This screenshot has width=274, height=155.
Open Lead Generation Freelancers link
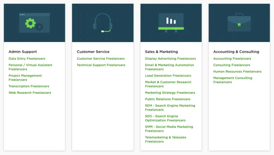coord(168,76)
